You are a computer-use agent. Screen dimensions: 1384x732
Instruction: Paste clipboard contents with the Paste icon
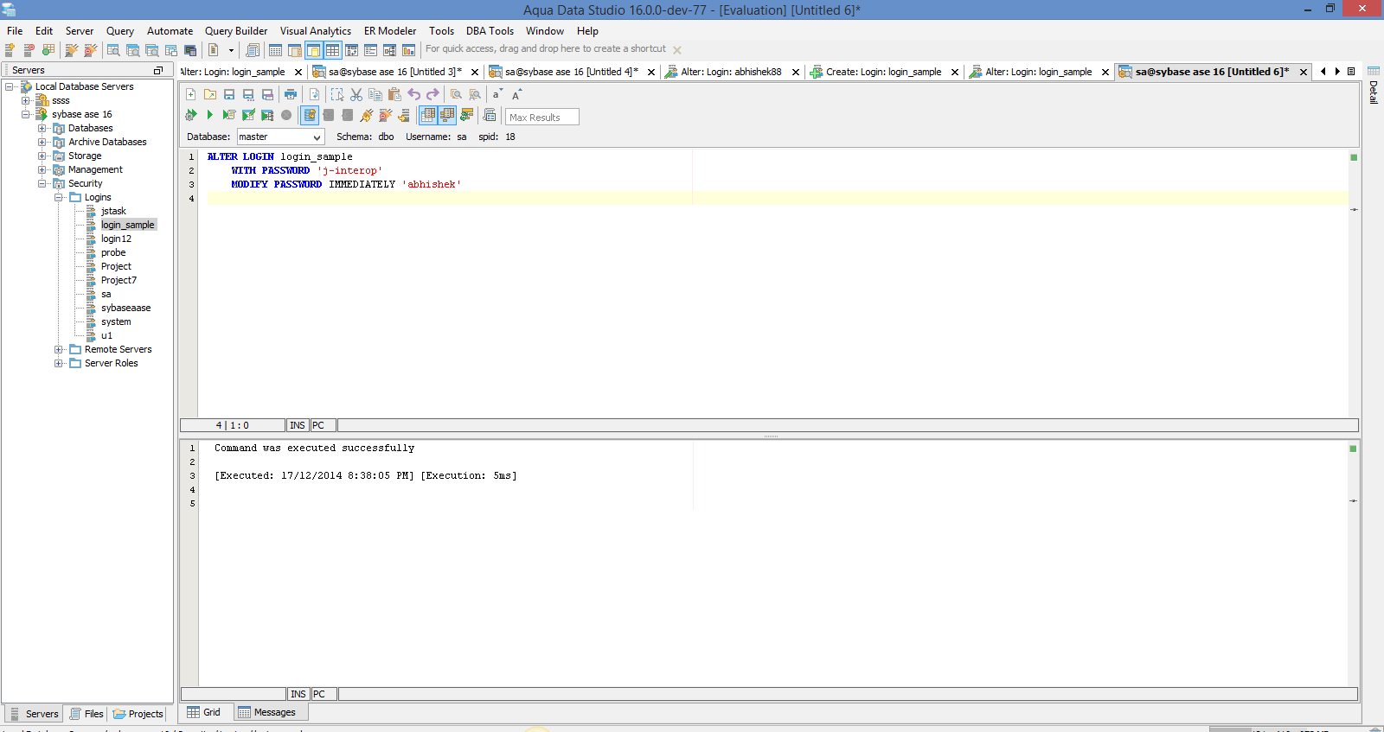click(x=394, y=94)
